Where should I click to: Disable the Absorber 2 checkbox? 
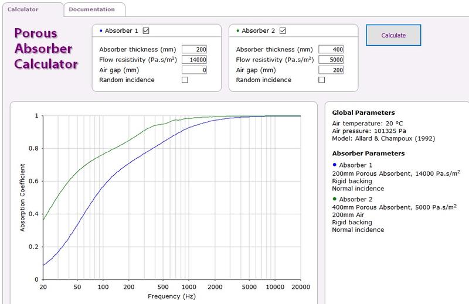(283, 31)
